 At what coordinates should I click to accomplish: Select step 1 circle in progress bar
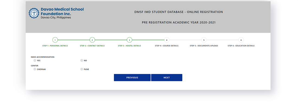click(55, 40)
